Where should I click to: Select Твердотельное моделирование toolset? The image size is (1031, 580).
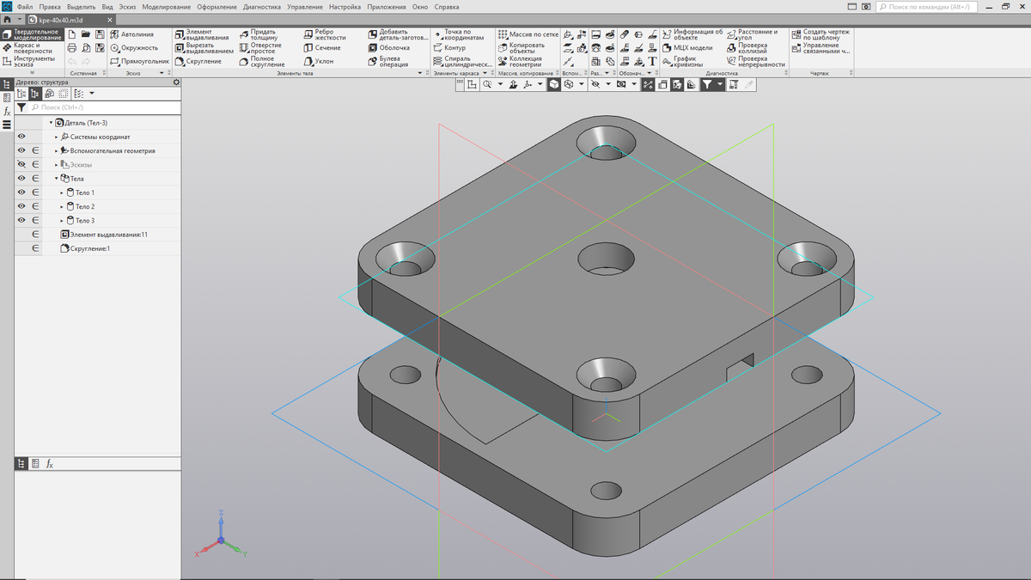(33, 34)
